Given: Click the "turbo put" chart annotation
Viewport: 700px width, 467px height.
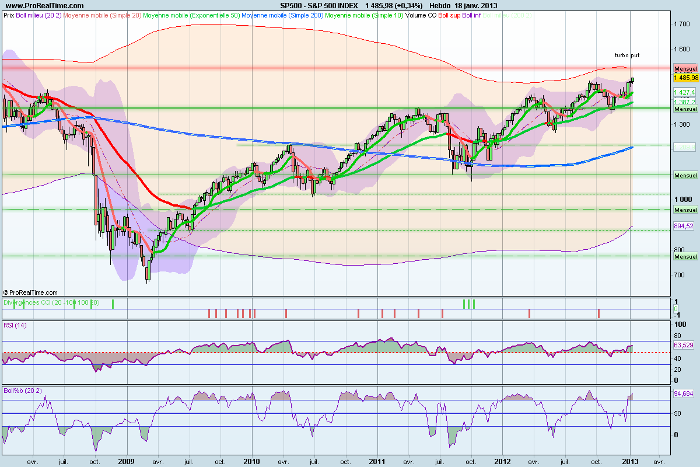Looking at the screenshot, I should pos(627,55).
